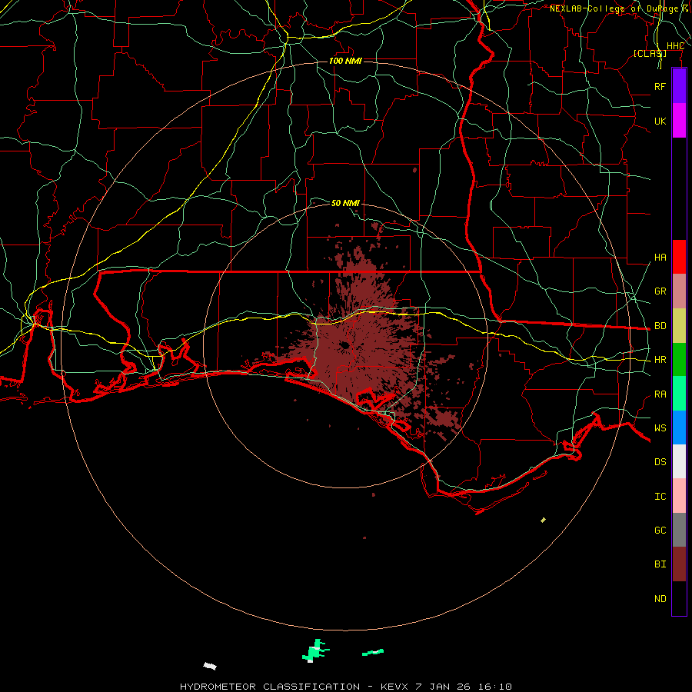Screen dimensions: 692x692
Task: Click the white dry-snow echo at bottom
Action: click(210, 666)
